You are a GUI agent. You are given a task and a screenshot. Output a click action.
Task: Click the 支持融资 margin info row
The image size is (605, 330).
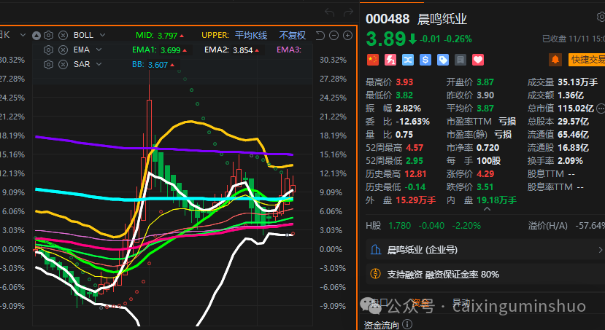click(x=485, y=274)
